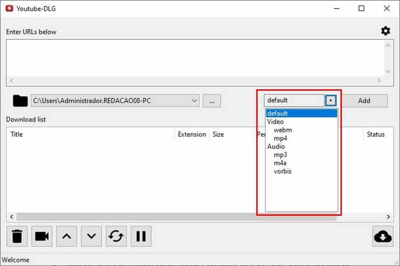The height and width of the screenshot is (266, 400).
Task: Open settings with the gear icon
Action: [x=386, y=31]
